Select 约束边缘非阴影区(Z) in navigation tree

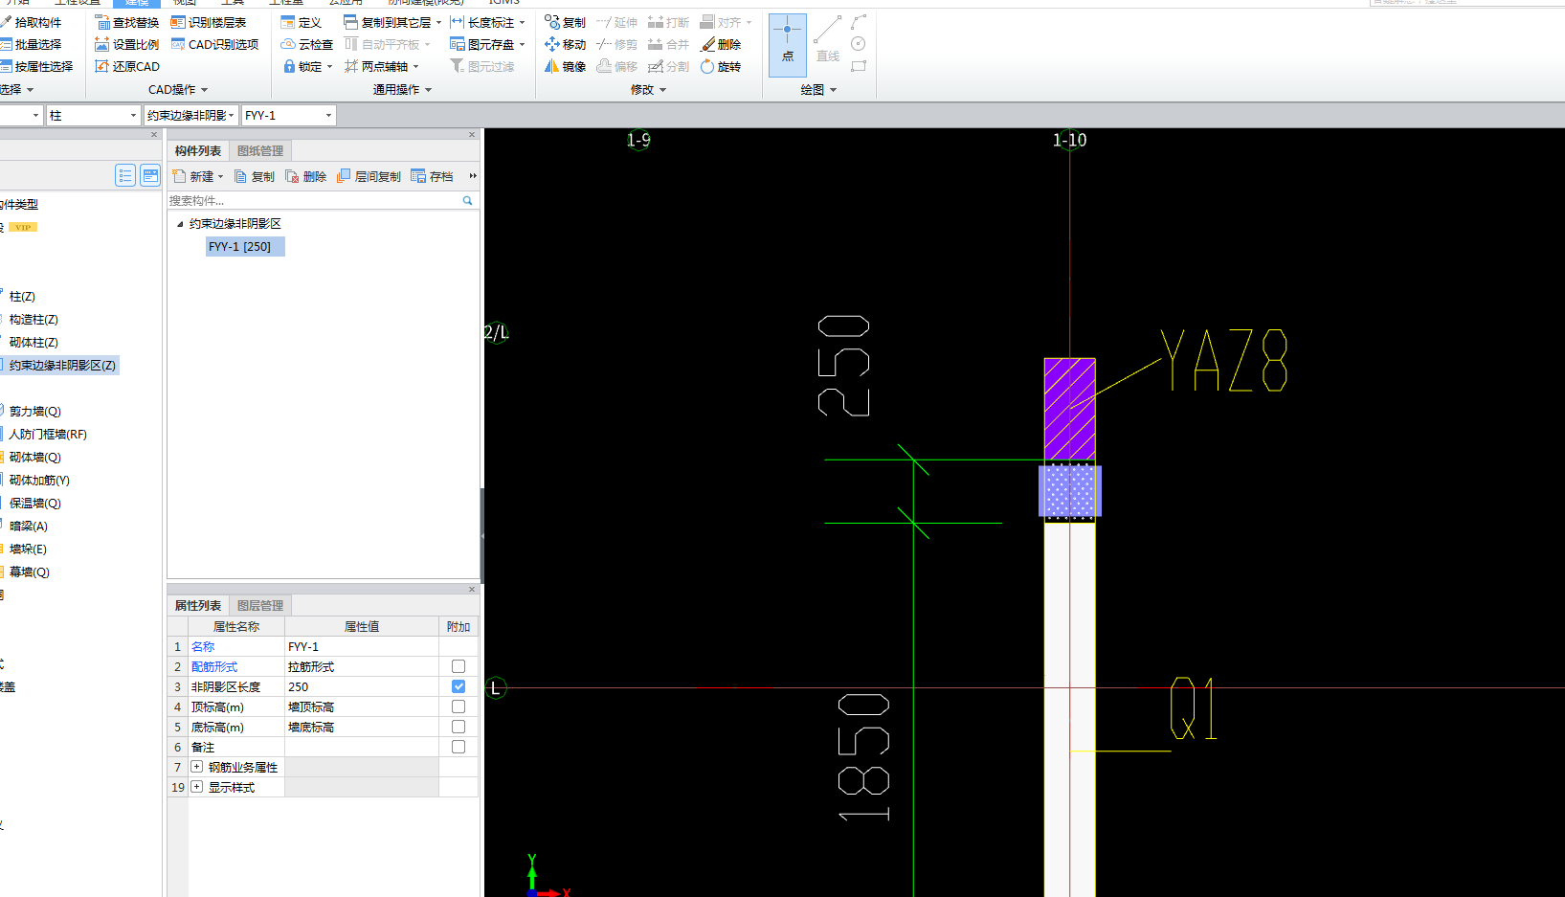pos(61,365)
